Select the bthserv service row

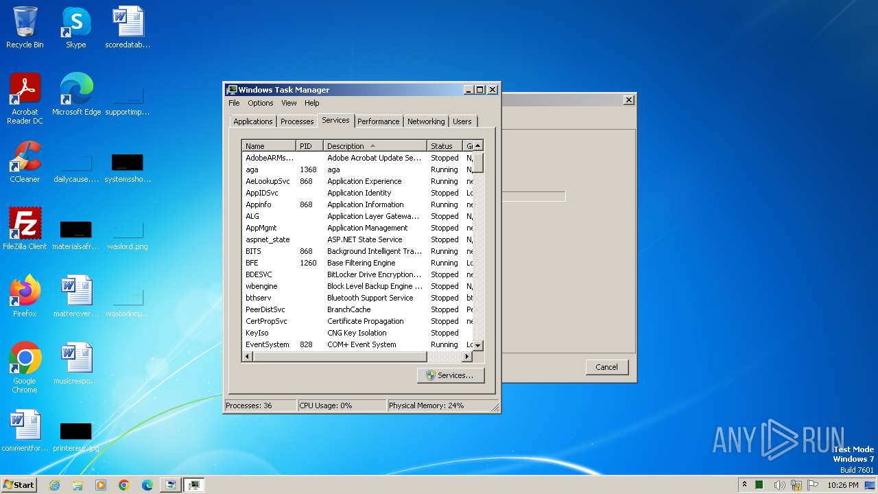pyautogui.click(x=357, y=298)
